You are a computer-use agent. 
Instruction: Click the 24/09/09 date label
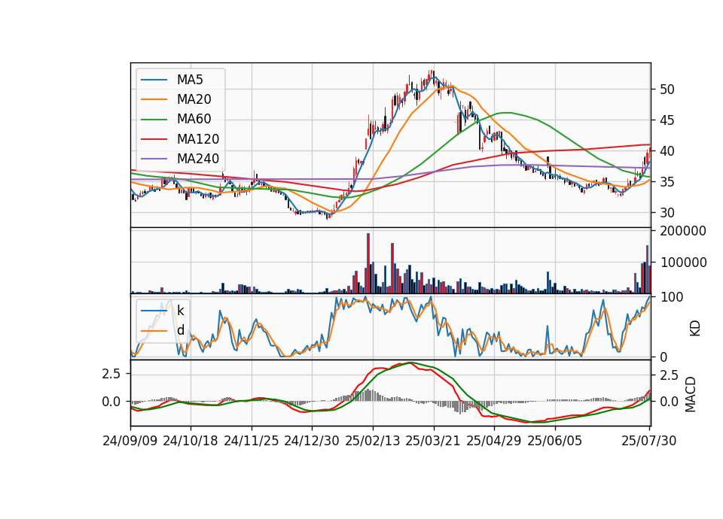click(130, 441)
